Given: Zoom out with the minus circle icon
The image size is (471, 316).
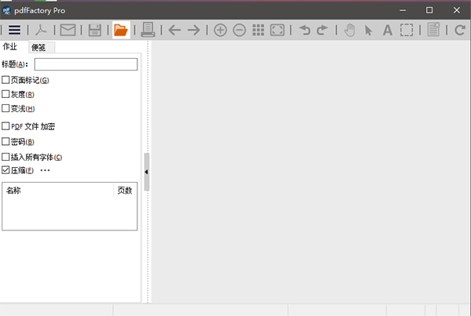Looking at the screenshot, I should coord(239,30).
